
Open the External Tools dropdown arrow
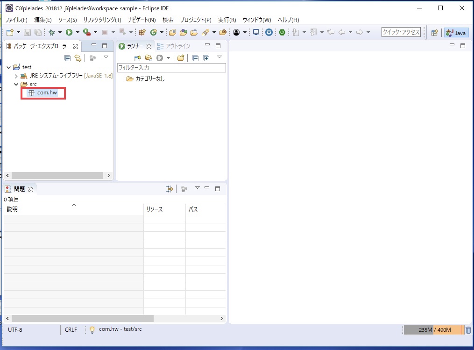tap(95, 32)
